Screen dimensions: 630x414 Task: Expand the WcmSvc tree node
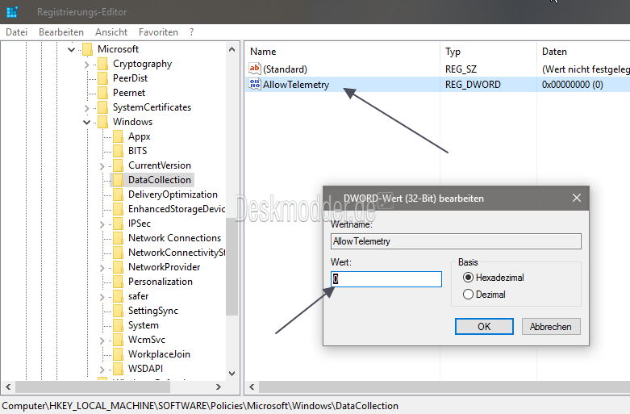[102, 341]
